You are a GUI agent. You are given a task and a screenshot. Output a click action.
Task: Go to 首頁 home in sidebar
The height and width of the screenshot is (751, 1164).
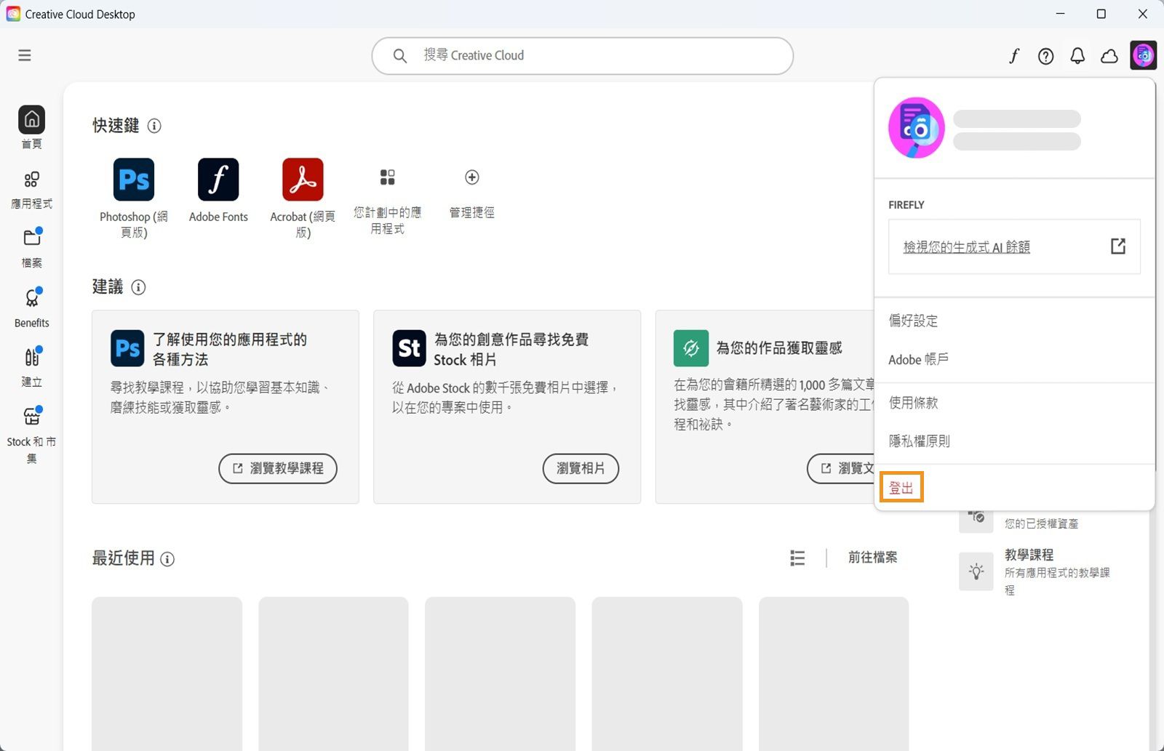(31, 127)
